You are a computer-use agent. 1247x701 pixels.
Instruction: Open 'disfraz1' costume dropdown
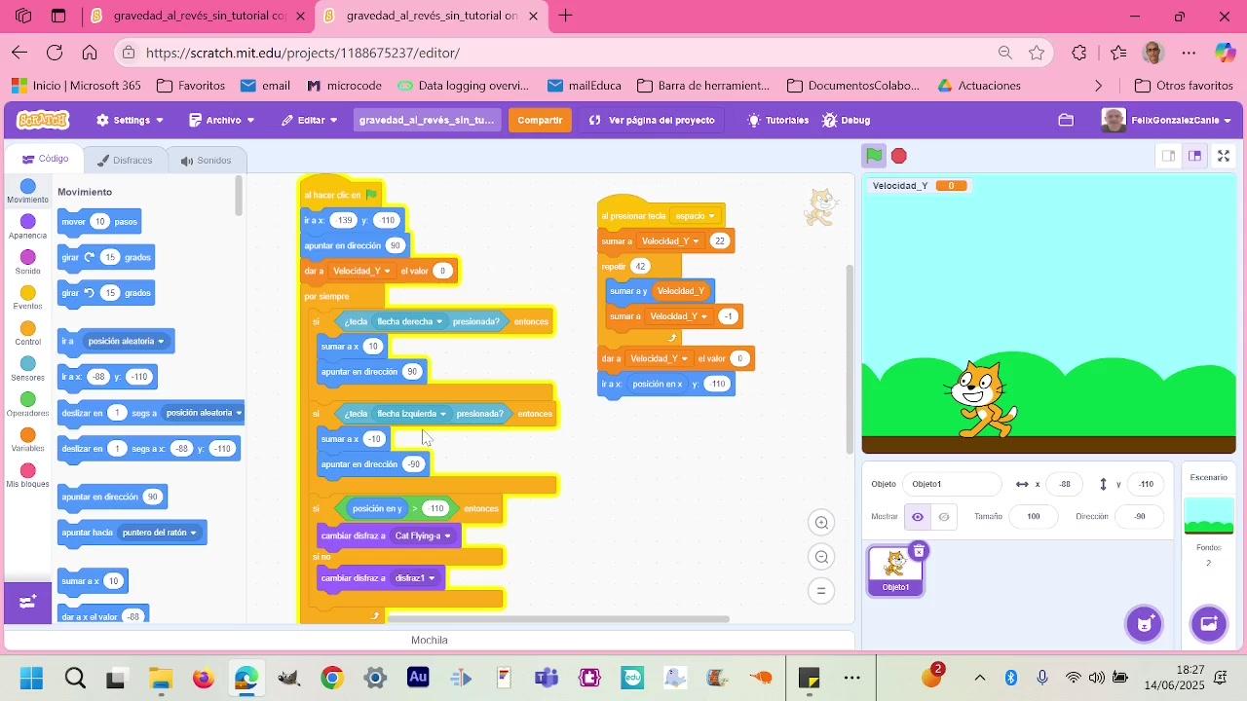pyautogui.click(x=414, y=578)
